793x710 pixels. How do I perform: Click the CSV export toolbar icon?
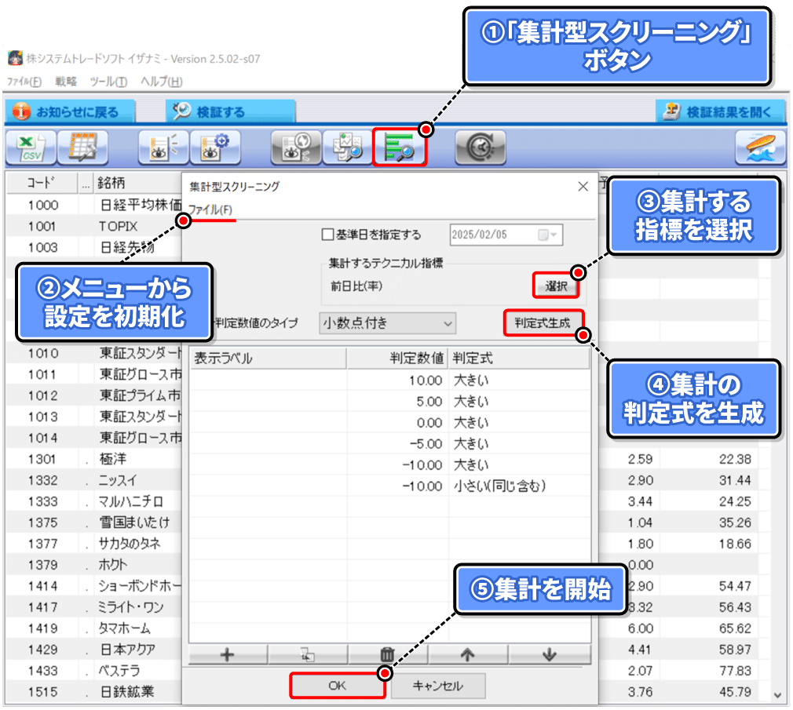click(x=31, y=147)
